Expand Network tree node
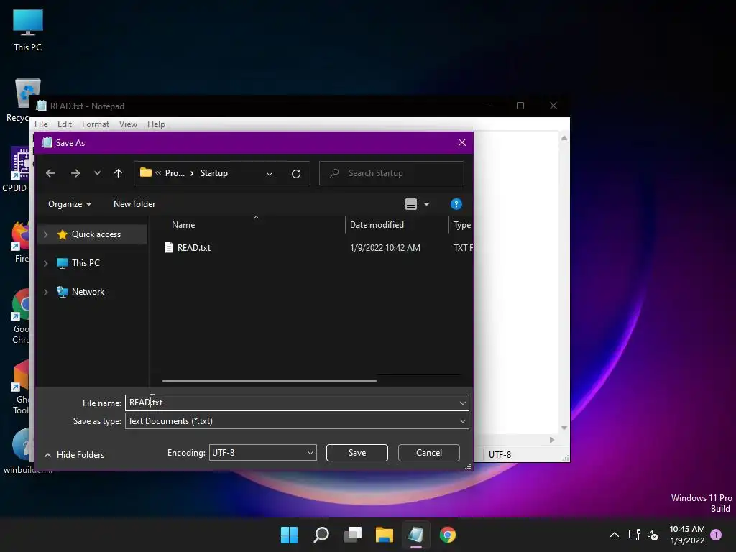This screenshot has height=552, width=736. 45,292
